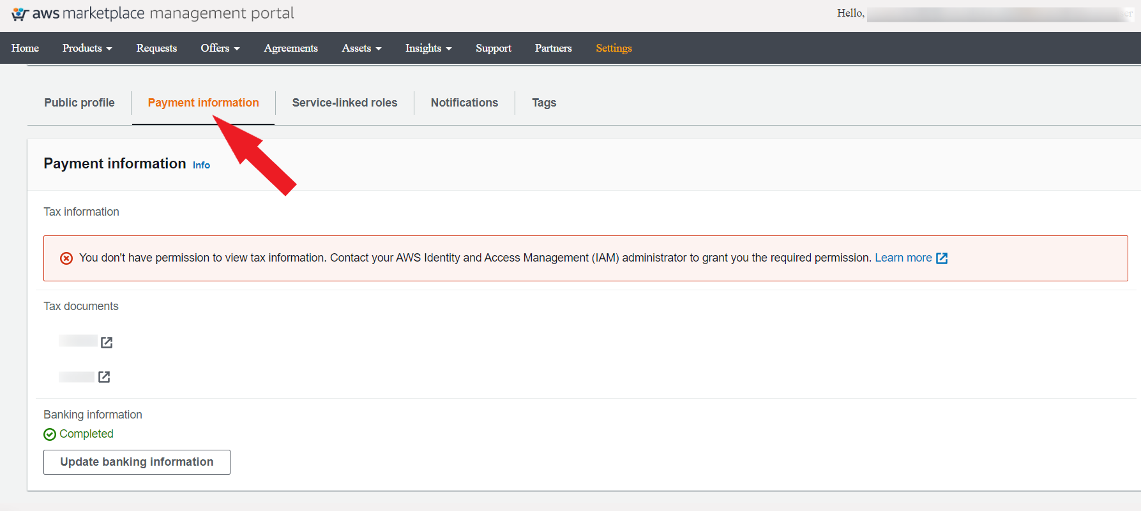Screen dimensions: 1141x511
Task: Open the Partners menu item
Action: tap(554, 48)
